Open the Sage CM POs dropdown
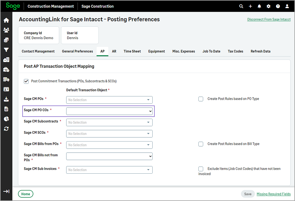 [x=109, y=100]
